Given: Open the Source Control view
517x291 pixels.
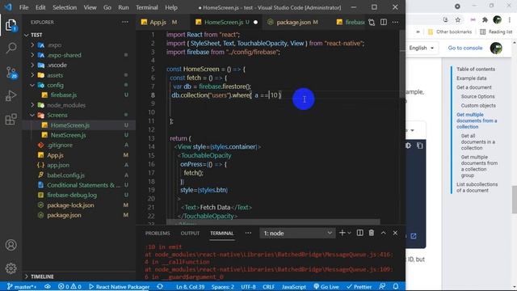Looking at the screenshot, I should point(11,72).
